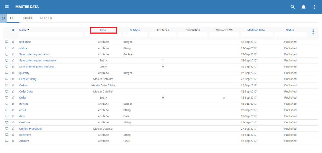Click the Status filter input field
Viewport: 322px width, 153px height.
[x=290, y=35]
